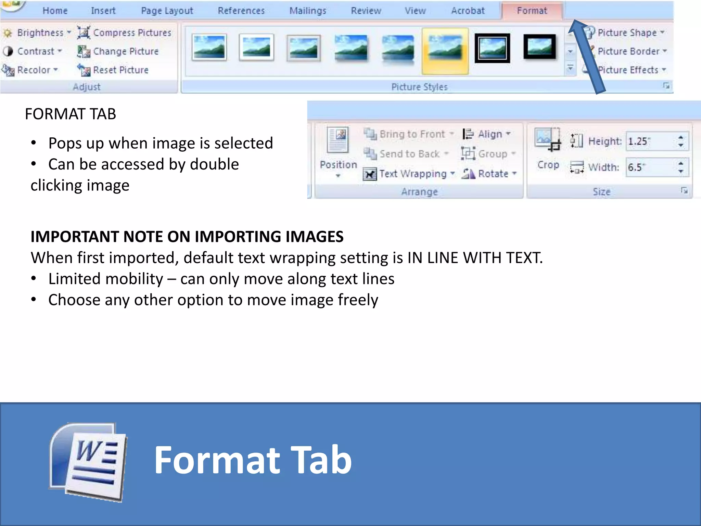Viewport: 701px width, 526px height.
Task: Open the Group dropdown arrow
Action: (513, 153)
